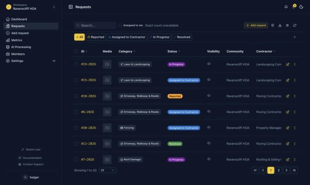This screenshot has height=185, width=310.
Task: Toggle visibility eye for request #7-2026
Action: (x=209, y=159)
